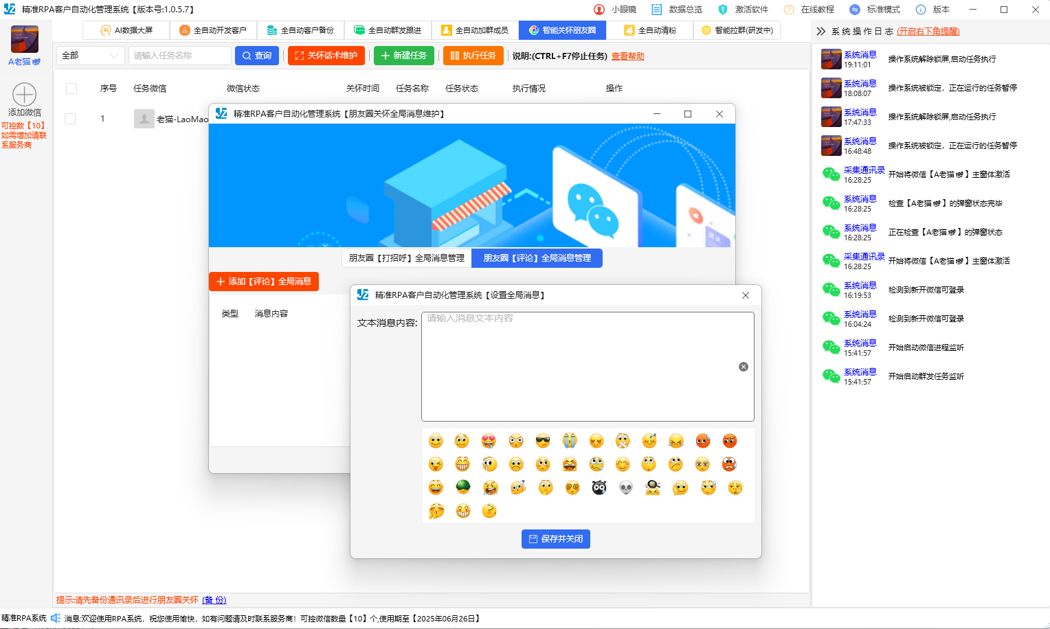Focus the 文本消息内容 message text area
Viewport: 1050px width, 629px height.
pyautogui.click(x=588, y=367)
